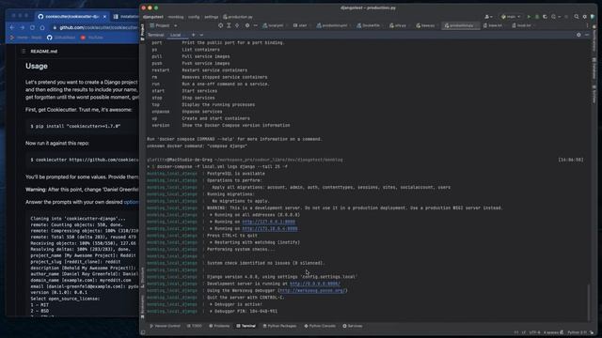This screenshot has height=338, width=602.
Task: Switch to the production.py editor tab
Action: 460,25
